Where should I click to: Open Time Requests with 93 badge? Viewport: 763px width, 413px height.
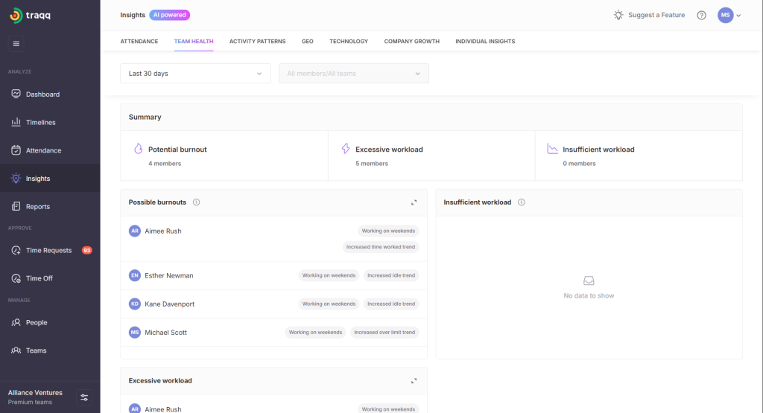(48, 250)
